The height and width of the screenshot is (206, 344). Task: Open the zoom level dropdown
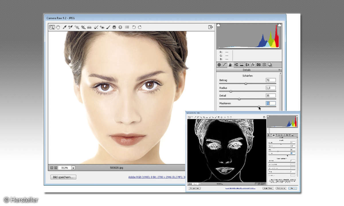(73, 168)
